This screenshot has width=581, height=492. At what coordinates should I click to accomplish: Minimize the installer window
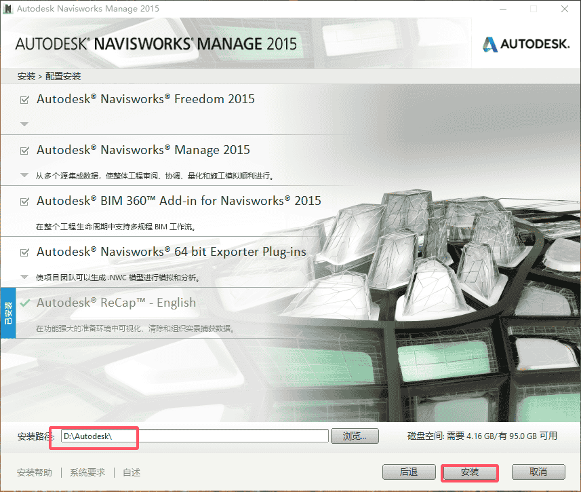coord(503,9)
